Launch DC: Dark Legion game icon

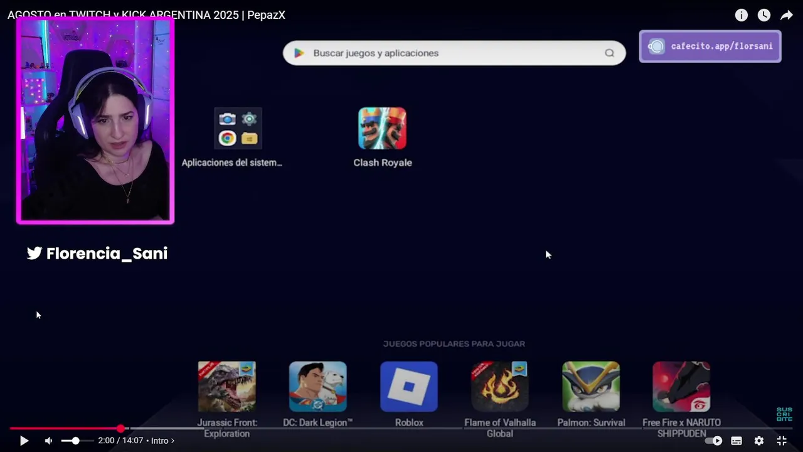tap(317, 387)
